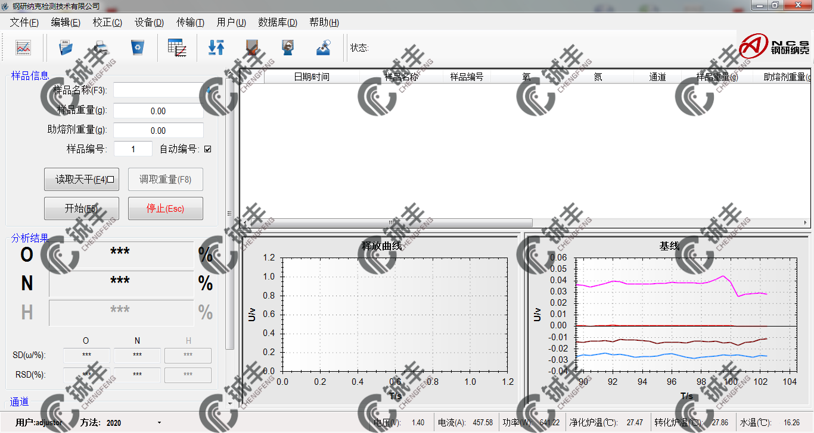Open the 方法 2020 dropdown
This screenshot has width=814, height=433.
[x=159, y=423]
